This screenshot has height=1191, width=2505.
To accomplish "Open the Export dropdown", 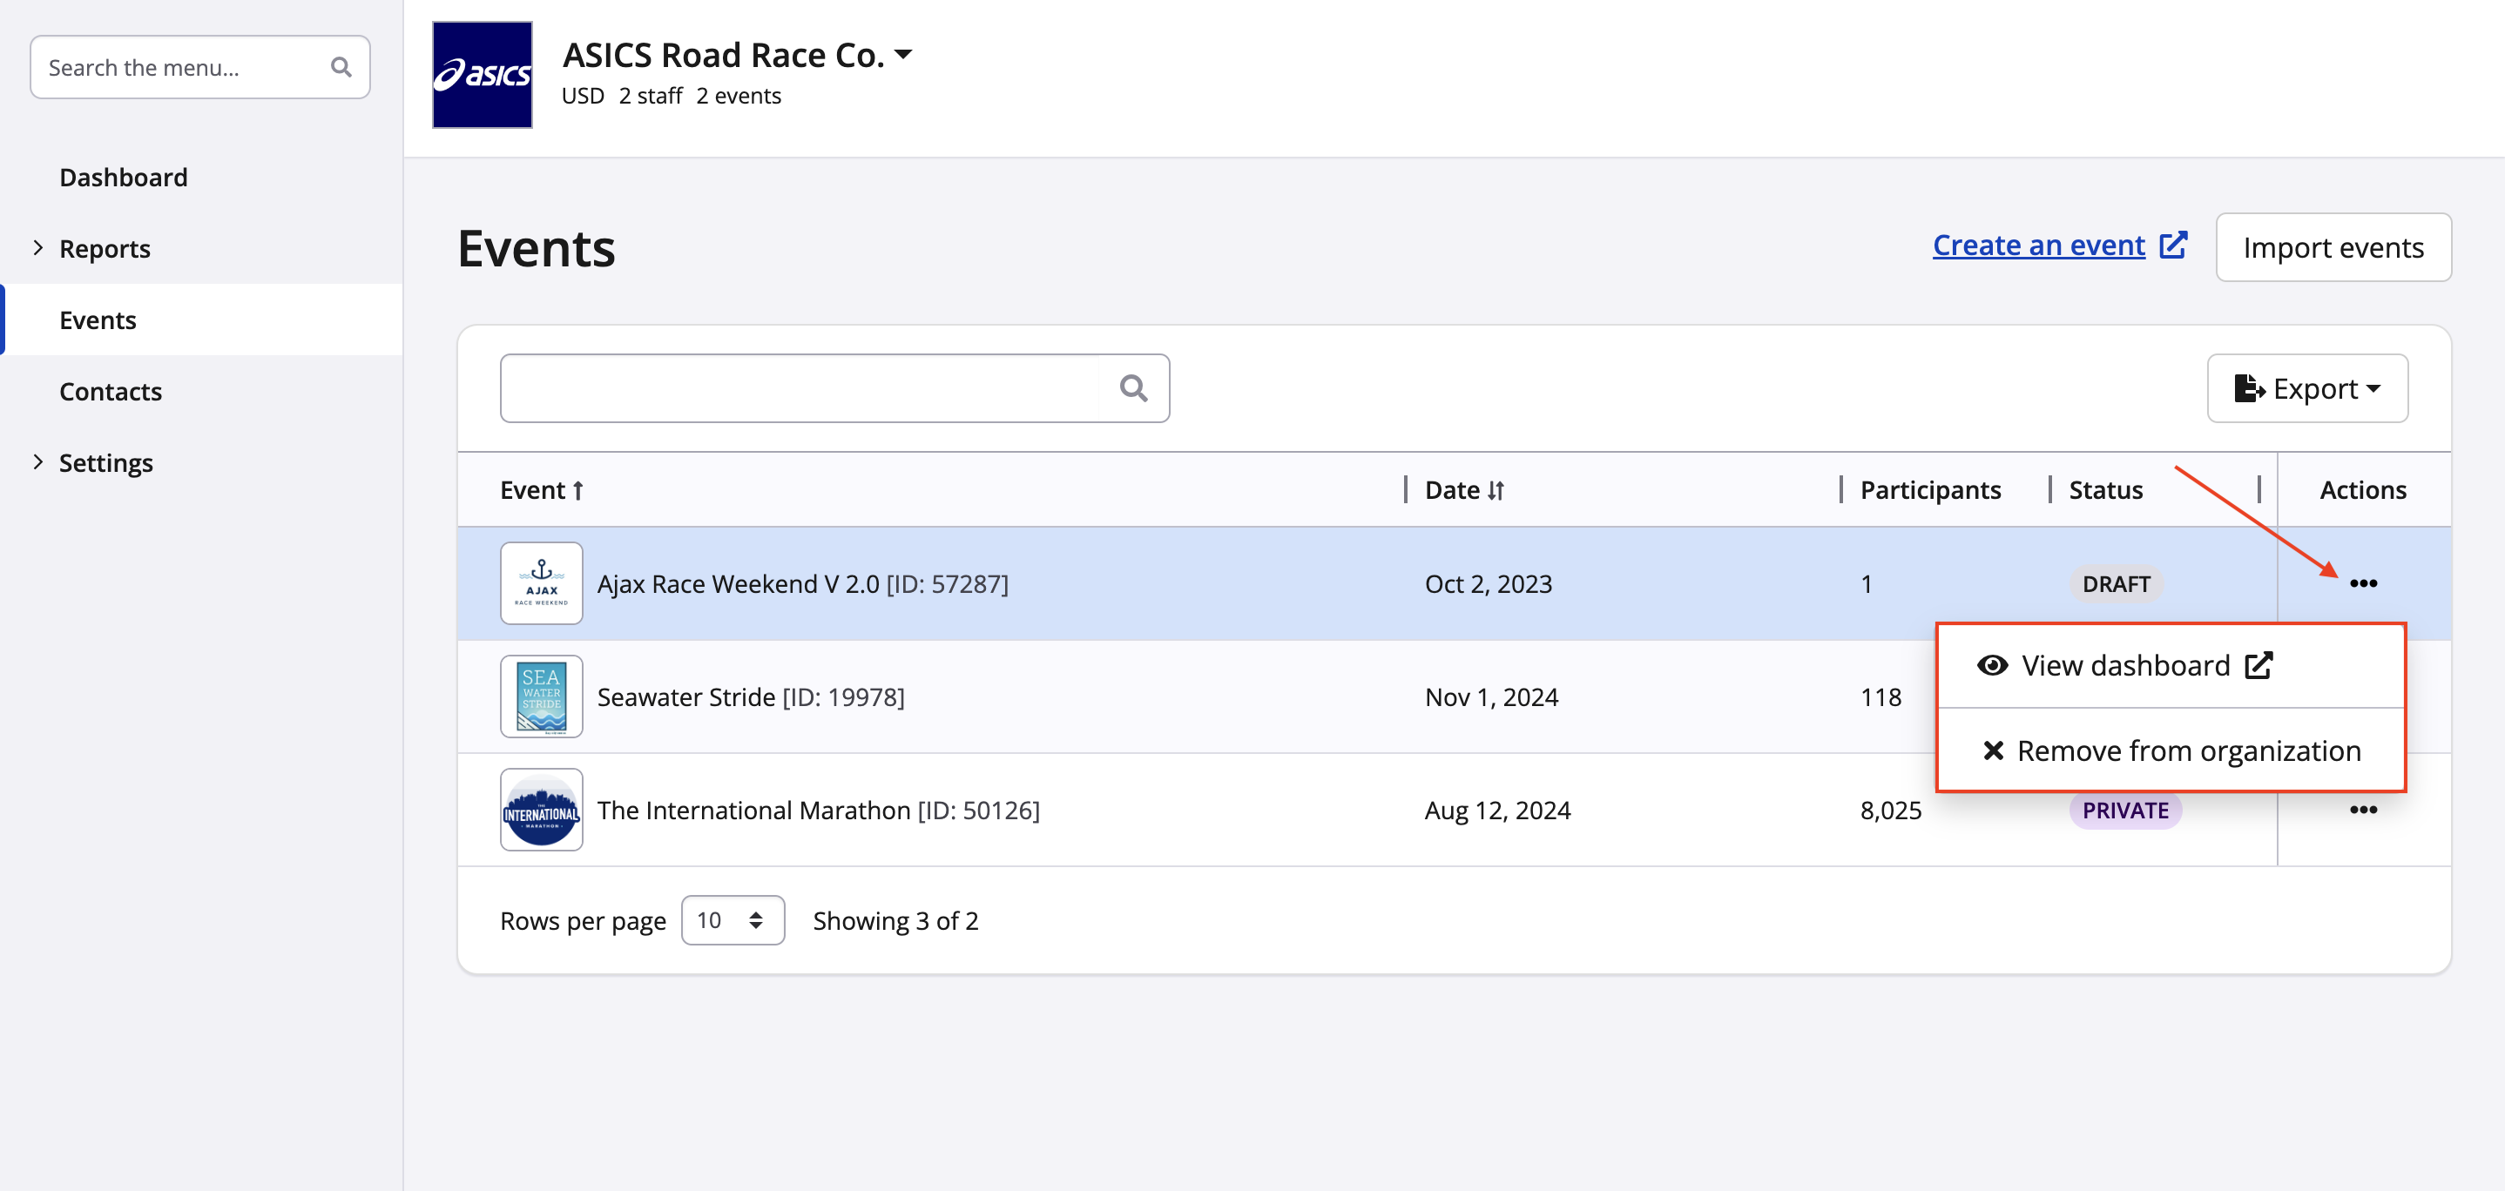I will [x=2307, y=389].
